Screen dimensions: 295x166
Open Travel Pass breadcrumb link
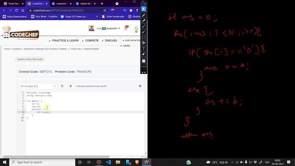click(76, 49)
